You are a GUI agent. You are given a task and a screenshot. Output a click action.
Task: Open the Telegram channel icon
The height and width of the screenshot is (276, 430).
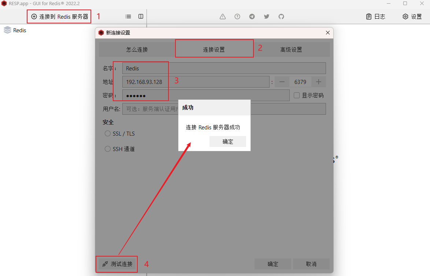(252, 16)
